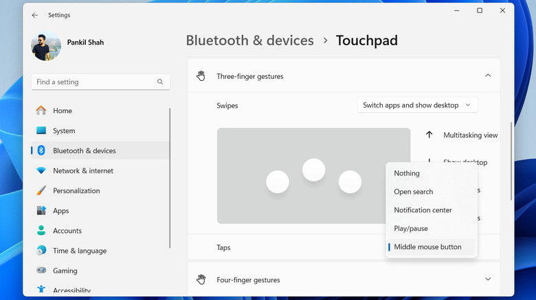Image resolution: width=536 pixels, height=300 pixels.
Task: Open Accounts settings page
Action: coord(67,231)
